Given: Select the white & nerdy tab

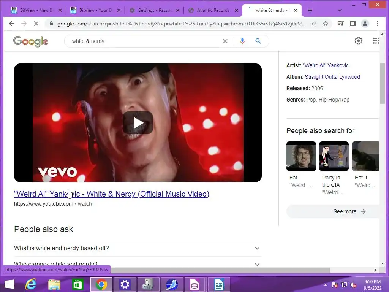Looking at the screenshot, I should pos(271,10).
